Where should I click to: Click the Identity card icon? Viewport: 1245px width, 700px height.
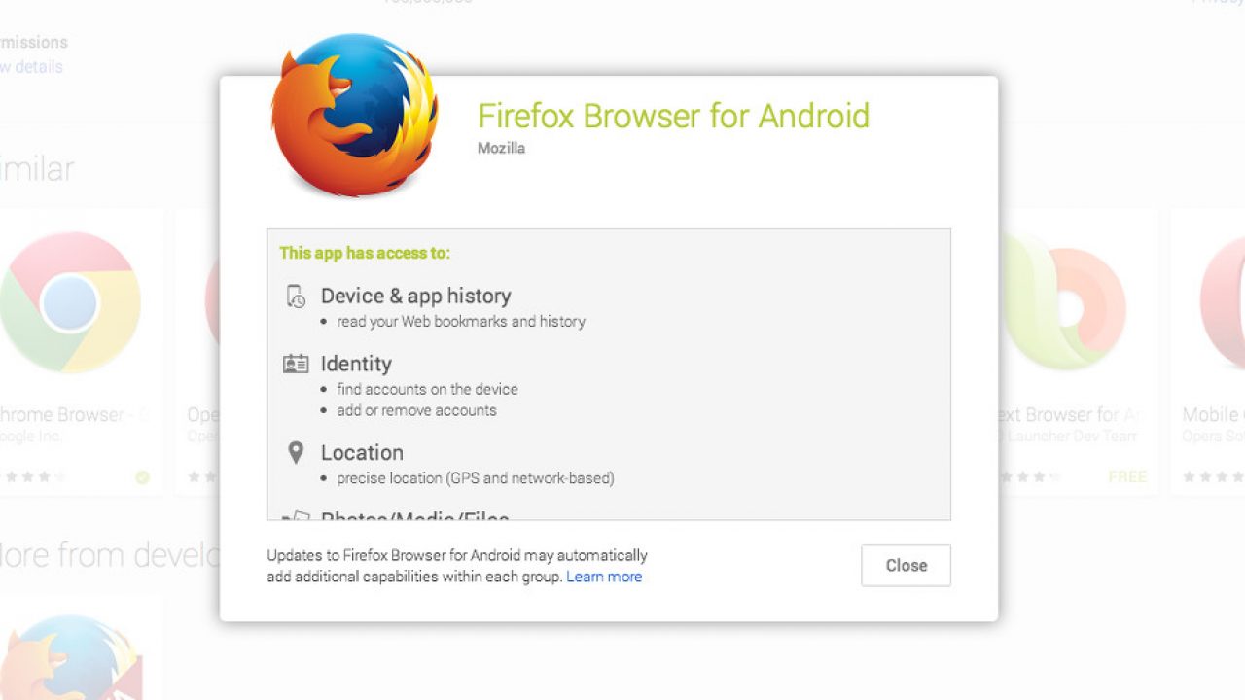[296, 365]
